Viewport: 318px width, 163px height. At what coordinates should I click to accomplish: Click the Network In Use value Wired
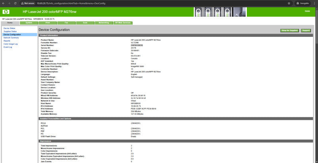(134, 101)
